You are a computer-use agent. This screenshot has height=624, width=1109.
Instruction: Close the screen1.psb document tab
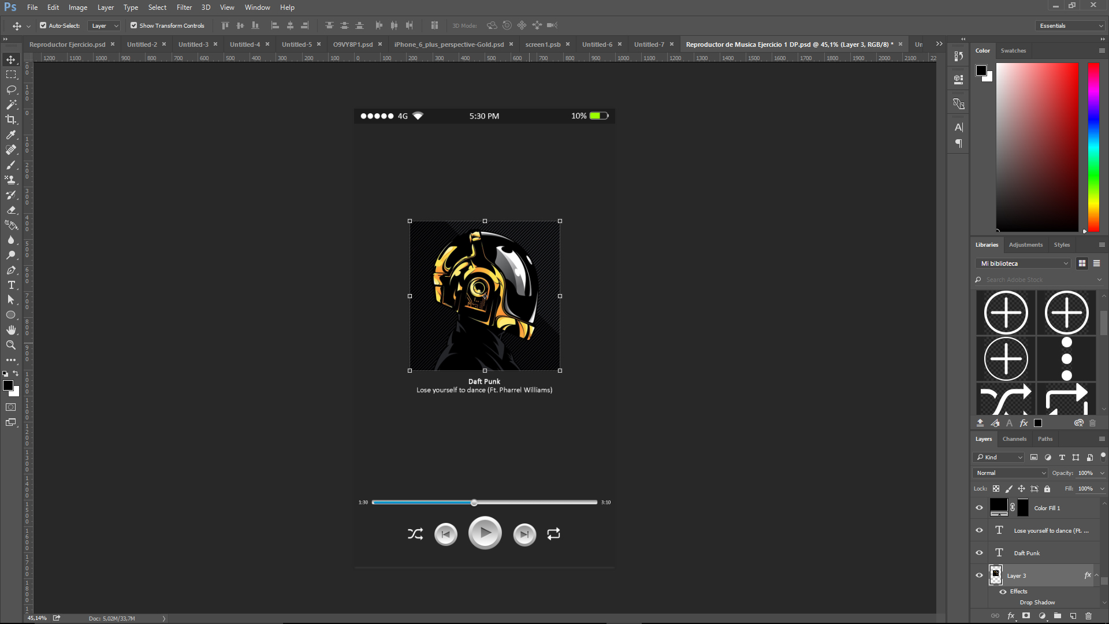coord(568,44)
